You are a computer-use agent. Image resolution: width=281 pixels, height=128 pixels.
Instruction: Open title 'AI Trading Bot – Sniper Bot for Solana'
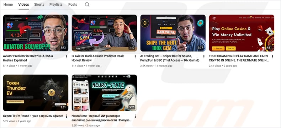pyautogui.click(x=170, y=58)
